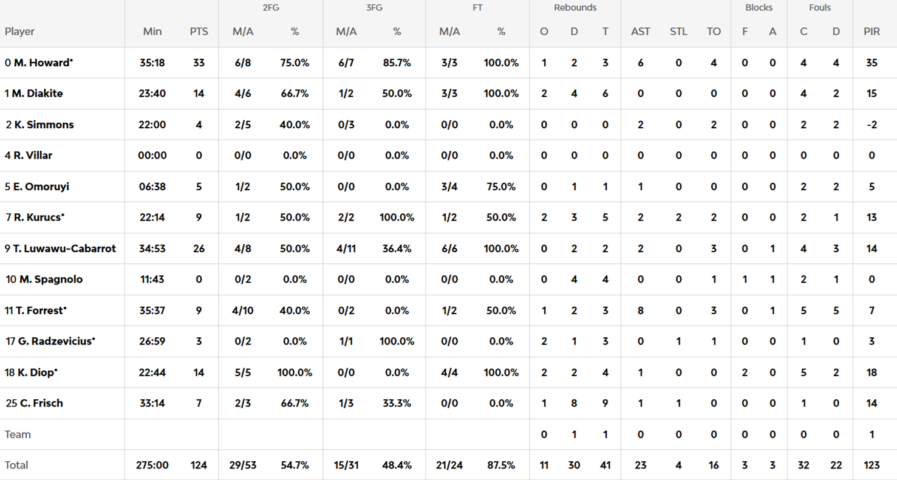
Task: Click the PTS column header
Action: tap(199, 32)
